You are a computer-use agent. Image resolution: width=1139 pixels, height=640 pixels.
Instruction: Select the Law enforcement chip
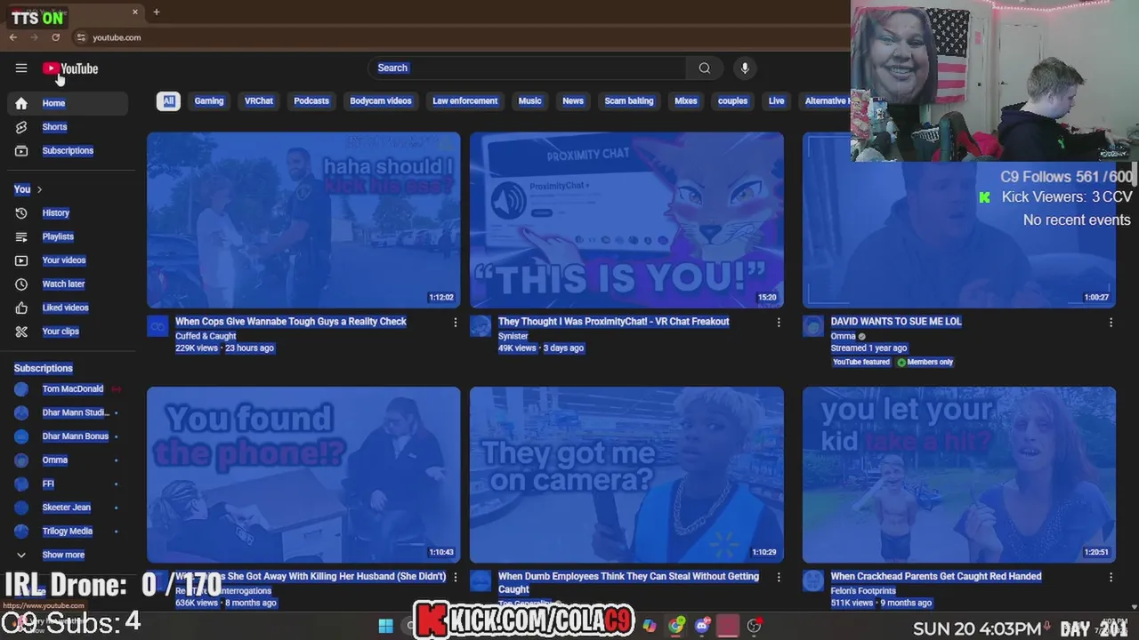pyautogui.click(x=465, y=100)
